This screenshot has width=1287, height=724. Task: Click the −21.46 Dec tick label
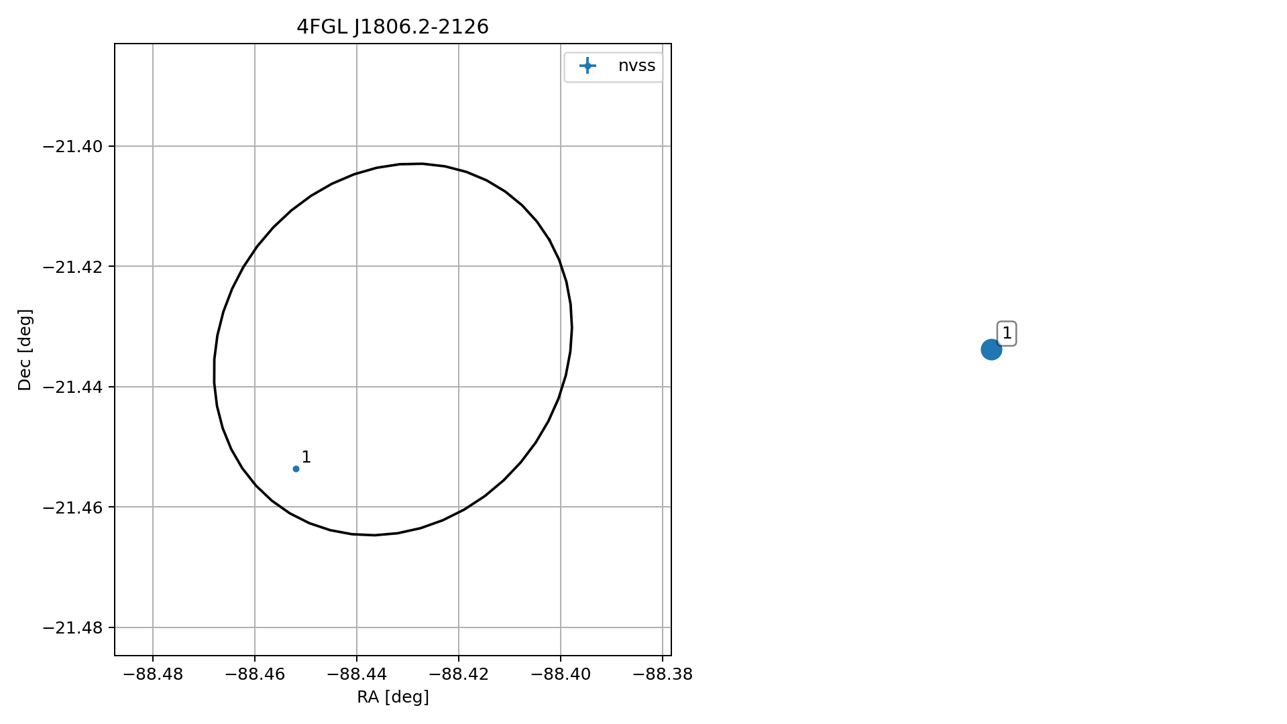(72, 507)
